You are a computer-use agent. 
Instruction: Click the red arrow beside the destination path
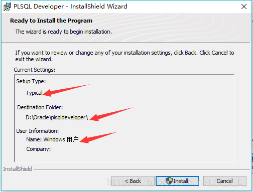coord(111,114)
